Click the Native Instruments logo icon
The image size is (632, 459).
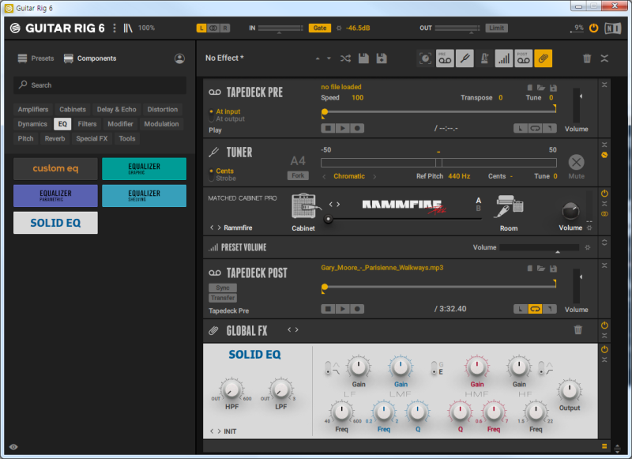tap(613, 28)
